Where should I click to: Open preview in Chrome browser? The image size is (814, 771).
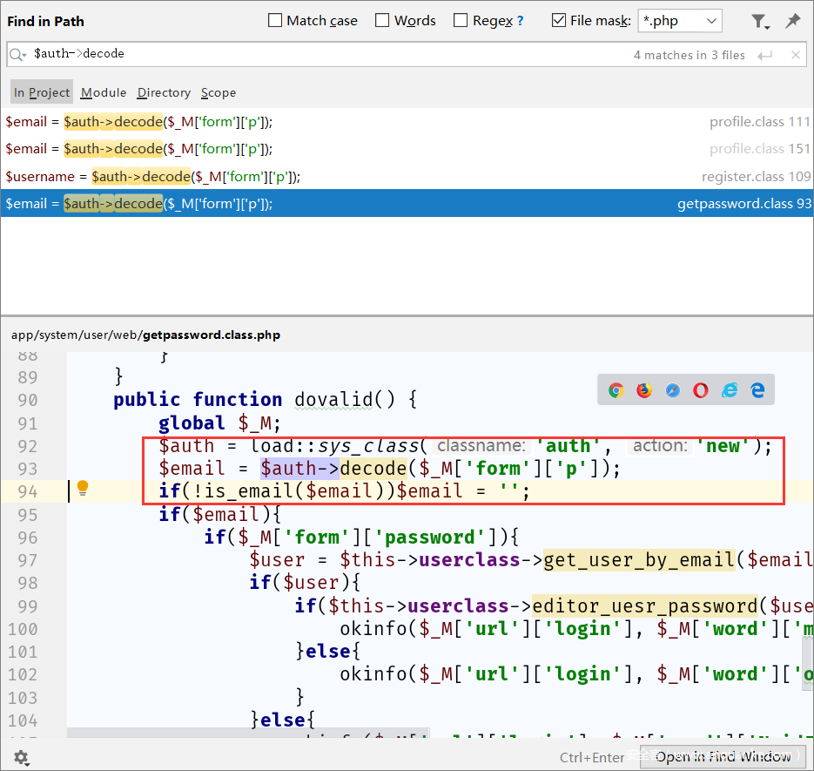pyautogui.click(x=616, y=390)
